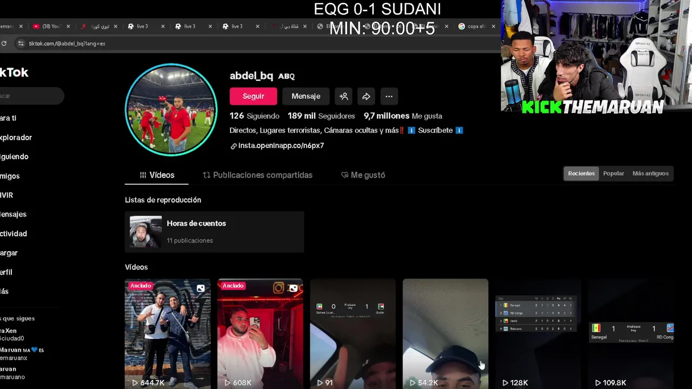
Task: View the 189 mil Seguidores list
Action: (321, 116)
